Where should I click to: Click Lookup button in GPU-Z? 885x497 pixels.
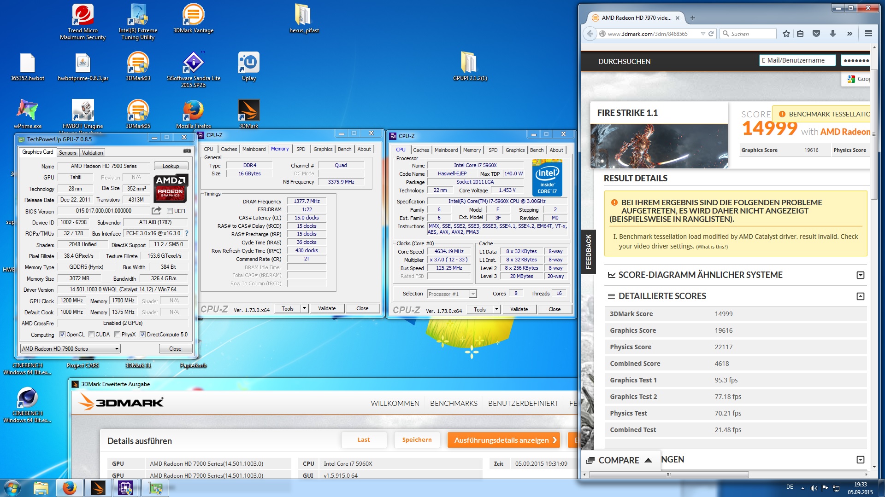coord(171,166)
